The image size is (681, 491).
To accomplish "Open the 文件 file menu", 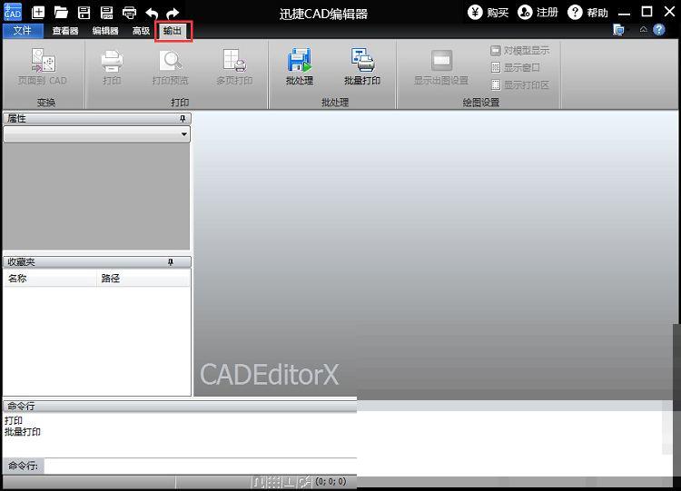I will click(x=23, y=30).
